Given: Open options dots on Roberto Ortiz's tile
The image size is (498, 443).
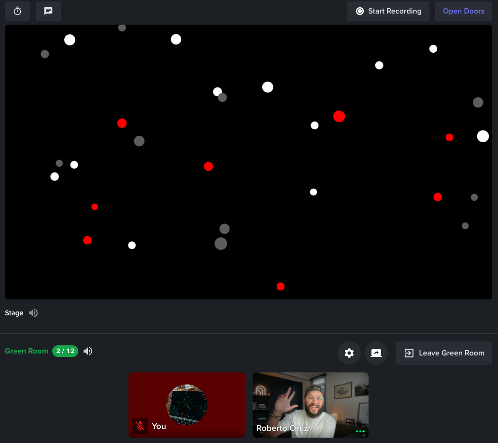Looking at the screenshot, I should point(360,431).
